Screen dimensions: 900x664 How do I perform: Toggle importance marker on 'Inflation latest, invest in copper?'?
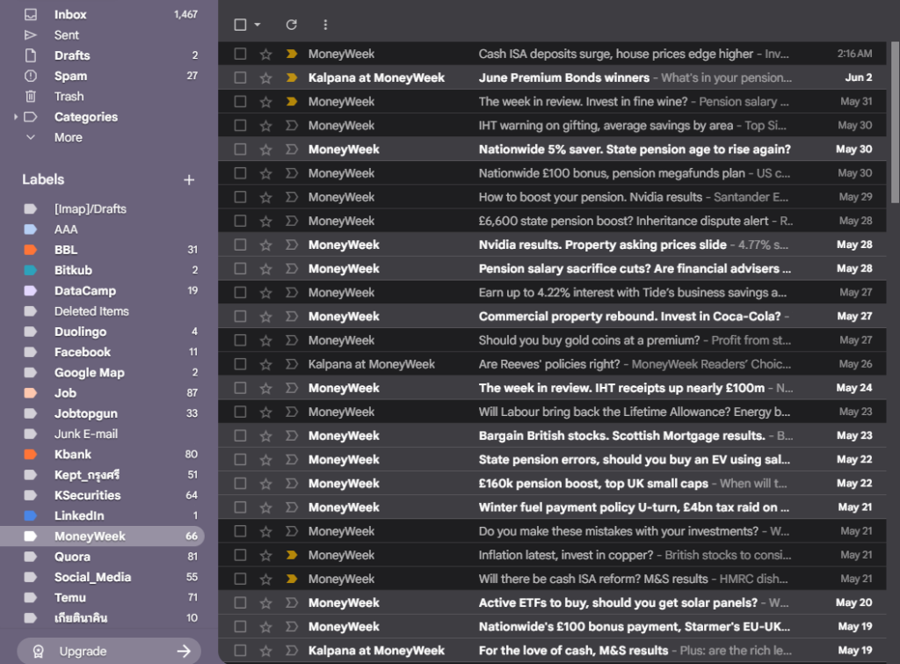point(292,555)
